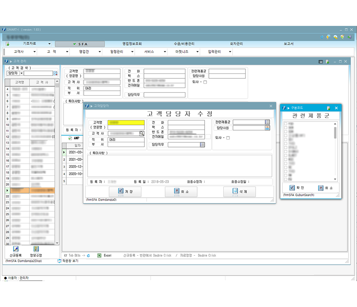Click the 정보수정 icon in left panel

(x=36, y=249)
